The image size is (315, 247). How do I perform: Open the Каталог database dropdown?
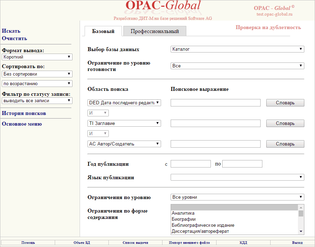[237, 49]
